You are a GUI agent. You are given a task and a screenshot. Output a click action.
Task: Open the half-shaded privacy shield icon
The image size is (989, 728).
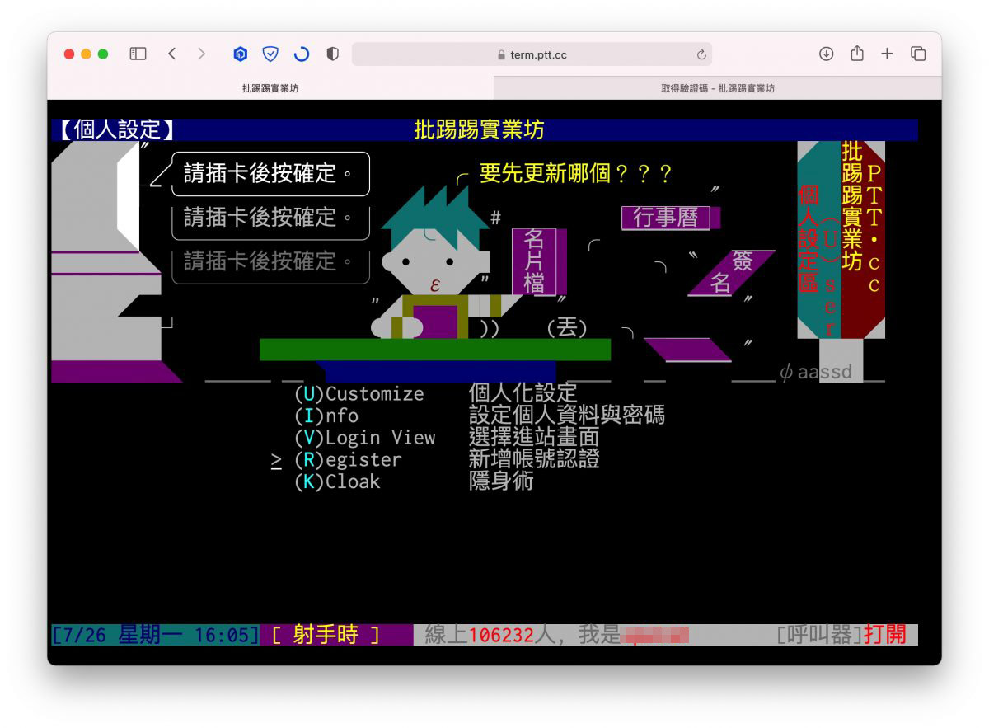pos(332,54)
